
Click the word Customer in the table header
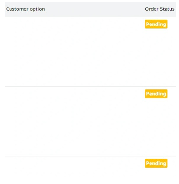click(17, 9)
